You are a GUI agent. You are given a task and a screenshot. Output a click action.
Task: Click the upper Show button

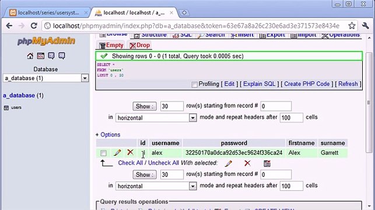pos(145,106)
